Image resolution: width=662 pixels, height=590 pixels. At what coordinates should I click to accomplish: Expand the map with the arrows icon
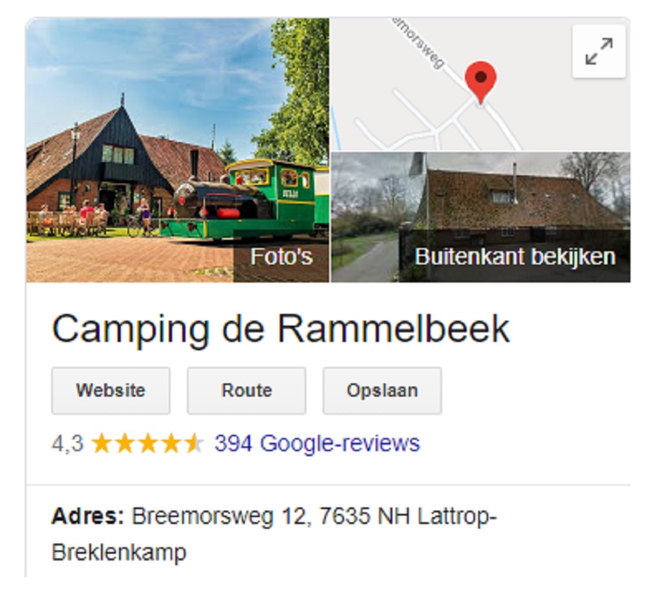point(599,52)
